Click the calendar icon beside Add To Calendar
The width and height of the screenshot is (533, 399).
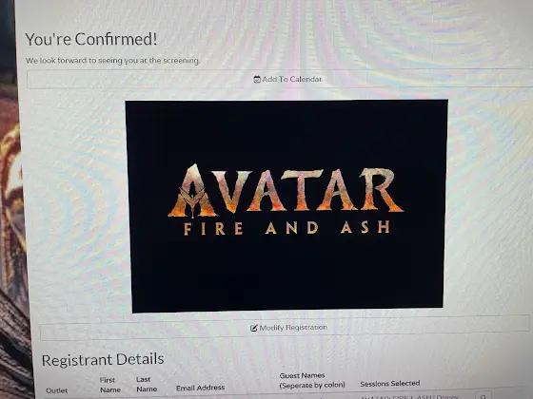point(257,79)
